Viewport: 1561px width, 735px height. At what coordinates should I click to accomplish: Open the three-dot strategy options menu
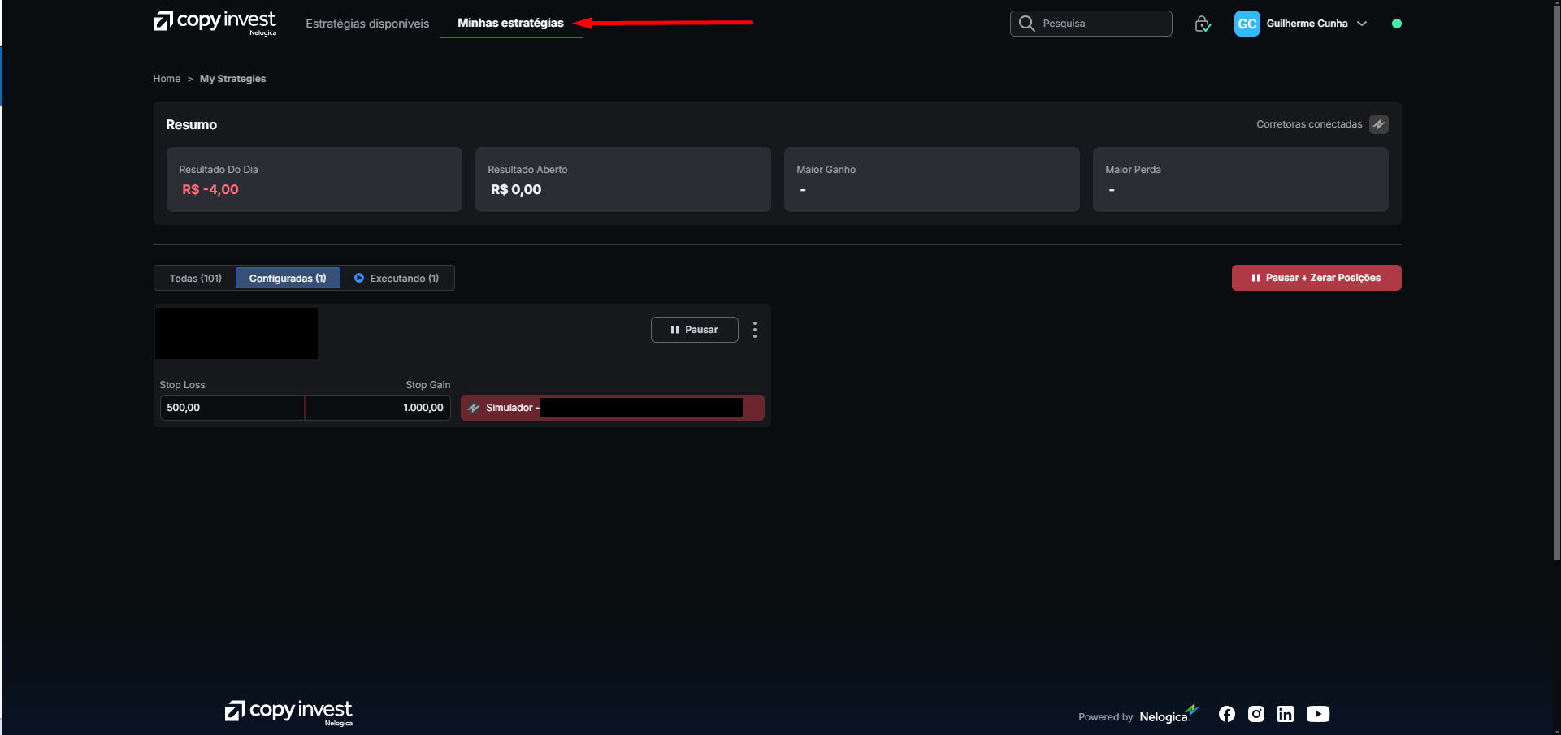tap(754, 330)
